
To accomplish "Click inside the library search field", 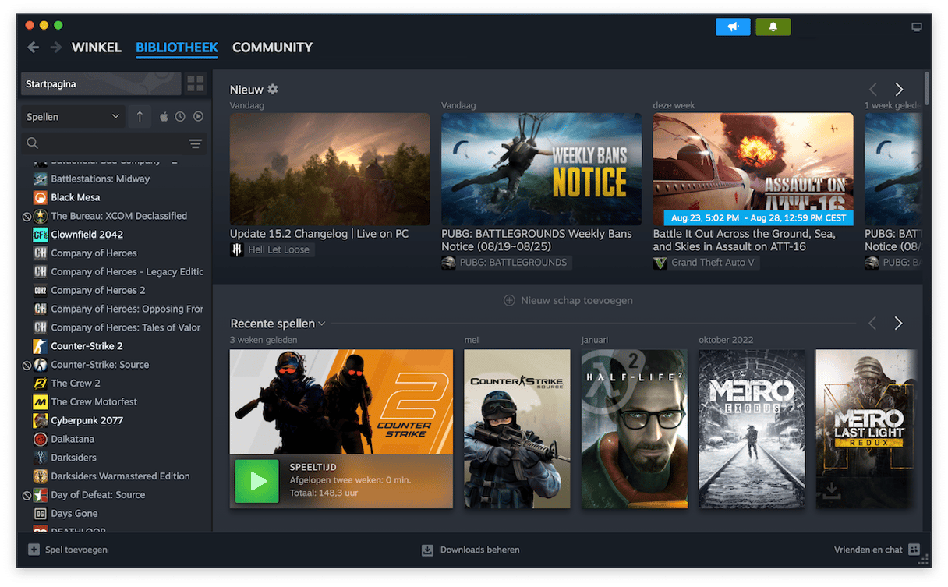I will (x=113, y=143).
